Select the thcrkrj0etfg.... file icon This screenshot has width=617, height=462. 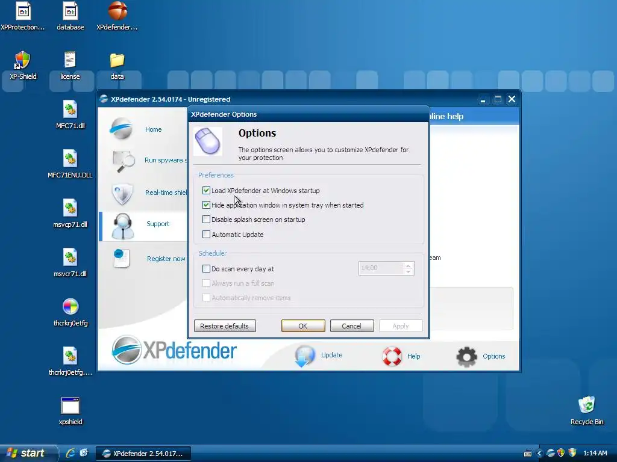click(x=70, y=356)
